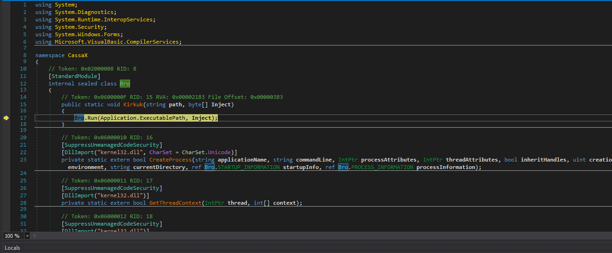
Task: Click the thread parameter on line 28
Action: tap(237, 203)
